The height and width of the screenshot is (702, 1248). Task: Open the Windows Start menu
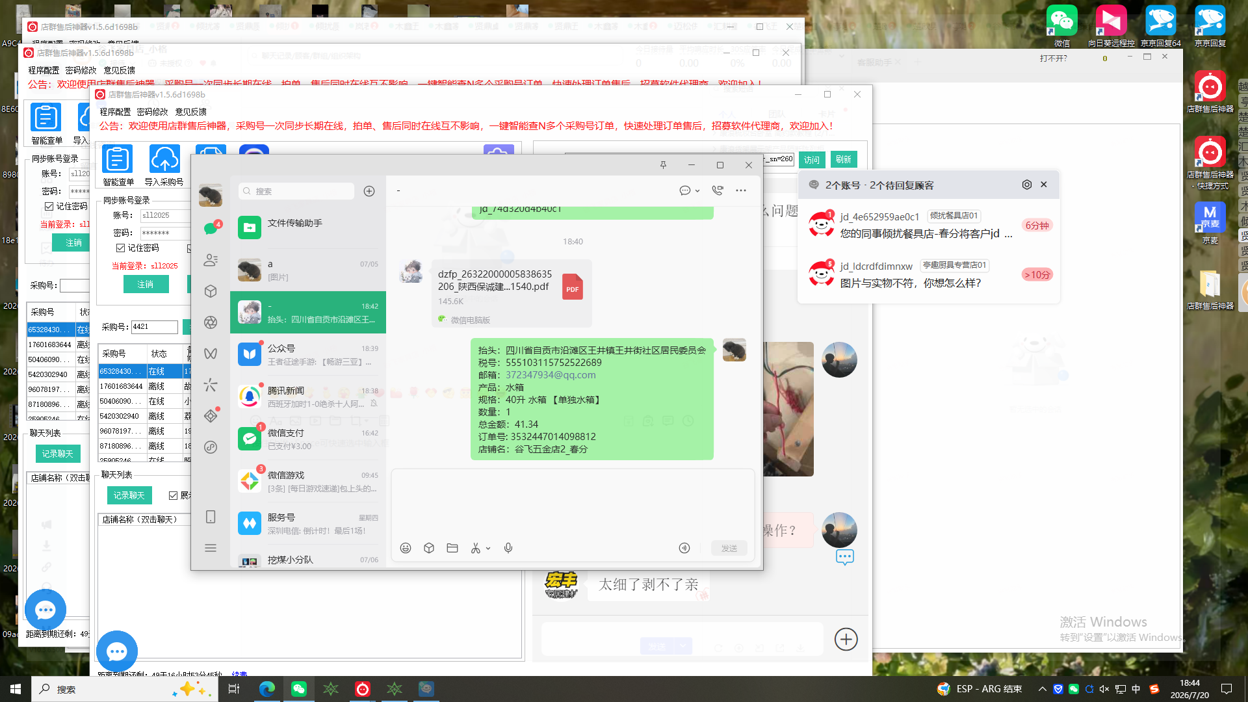[x=16, y=689]
